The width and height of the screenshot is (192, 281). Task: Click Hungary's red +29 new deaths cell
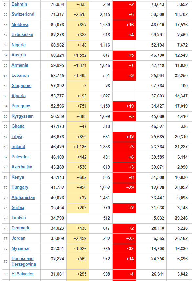tap(125, 188)
